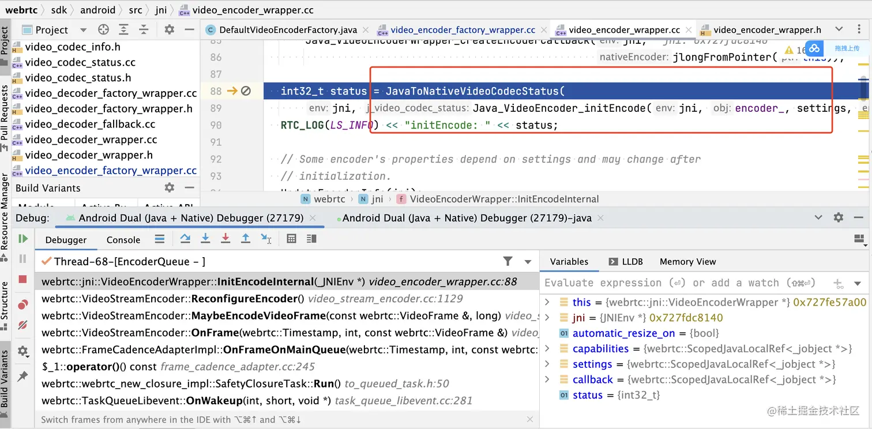Screen dimensions: 872x429
Task: Click Step Over in debugger toolbar
Action: click(185, 239)
